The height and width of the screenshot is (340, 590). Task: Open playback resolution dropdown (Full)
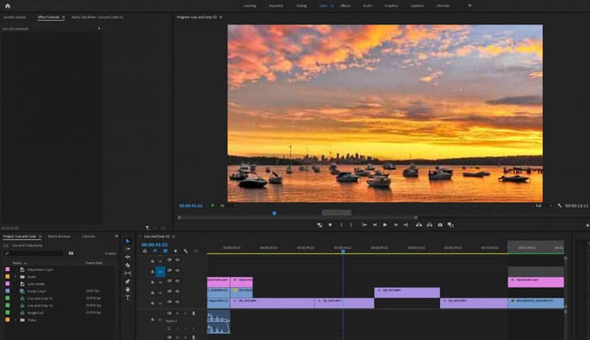coord(544,206)
